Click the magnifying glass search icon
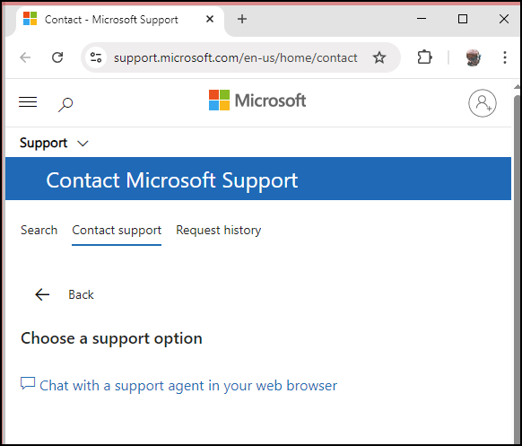Viewport: 522px width, 446px height. click(x=65, y=104)
